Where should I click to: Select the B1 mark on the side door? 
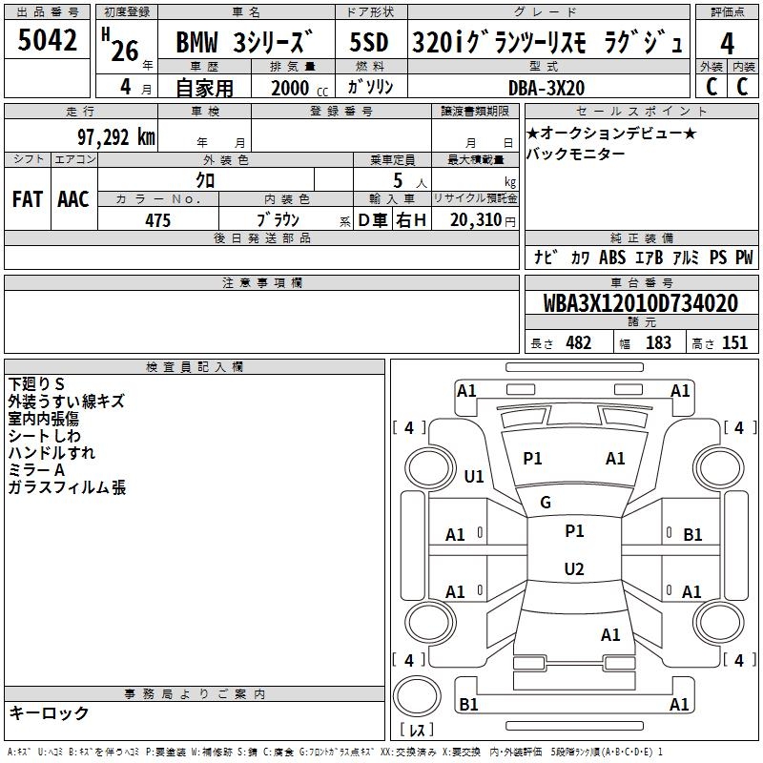coord(692,535)
